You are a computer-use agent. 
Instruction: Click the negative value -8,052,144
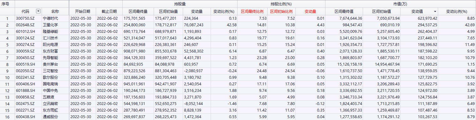point(194,103)
